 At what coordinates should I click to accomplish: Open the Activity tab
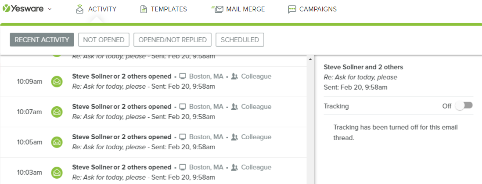(102, 9)
